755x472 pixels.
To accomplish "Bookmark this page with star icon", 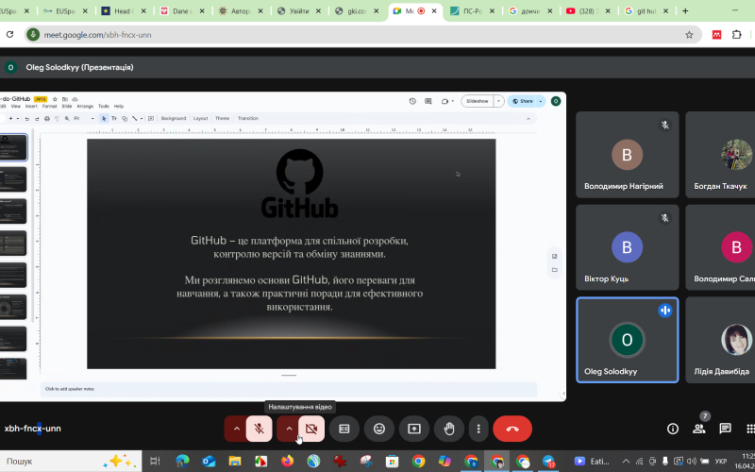I will point(689,35).
